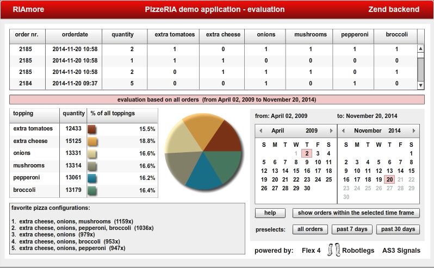Select April 15 in the from calendar
The height and width of the screenshot is (268, 434).
(296, 171)
